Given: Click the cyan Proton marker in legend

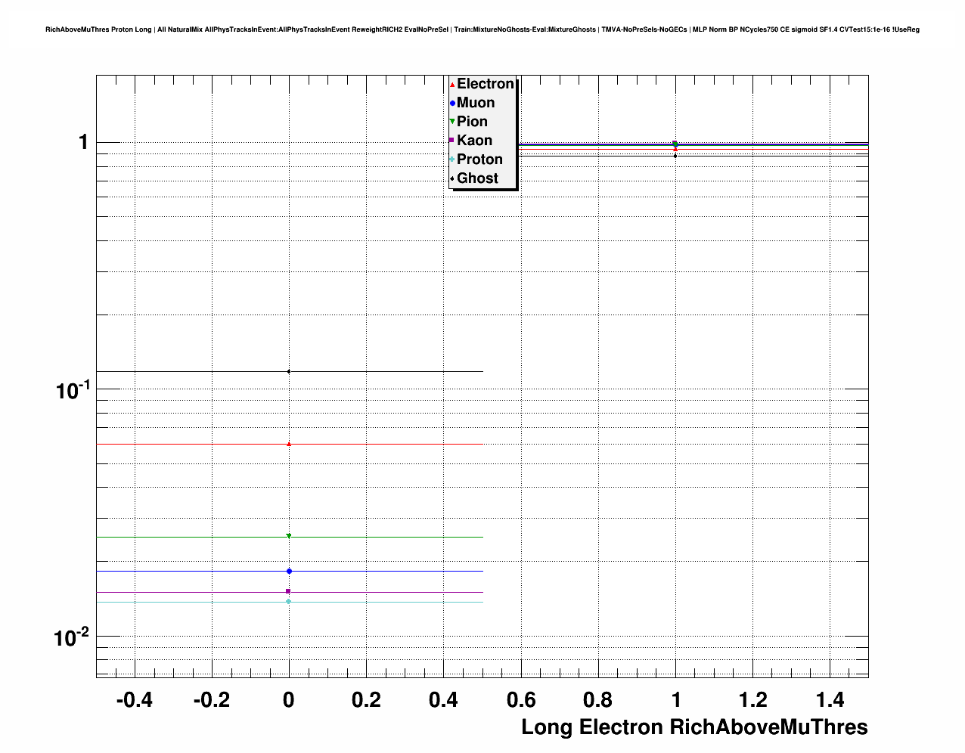Looking at the screenshot, I should tap(452, 160).
